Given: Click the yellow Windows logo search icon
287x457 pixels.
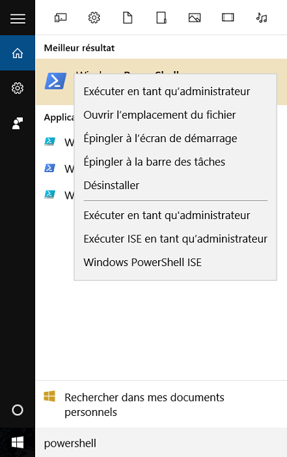Looking at the screenshot, I should click(49, 396).
